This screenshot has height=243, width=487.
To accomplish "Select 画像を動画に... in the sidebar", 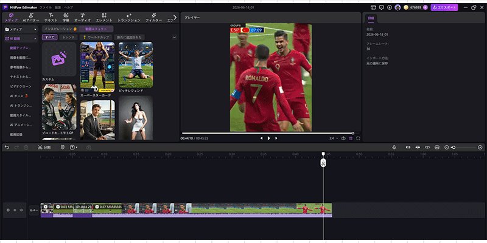I will [21, 58].
